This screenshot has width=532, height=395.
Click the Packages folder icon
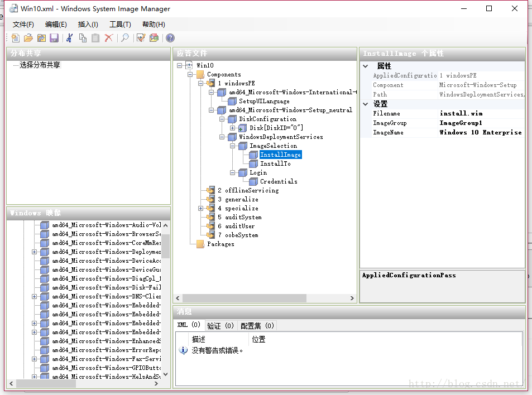coord(200,244)
